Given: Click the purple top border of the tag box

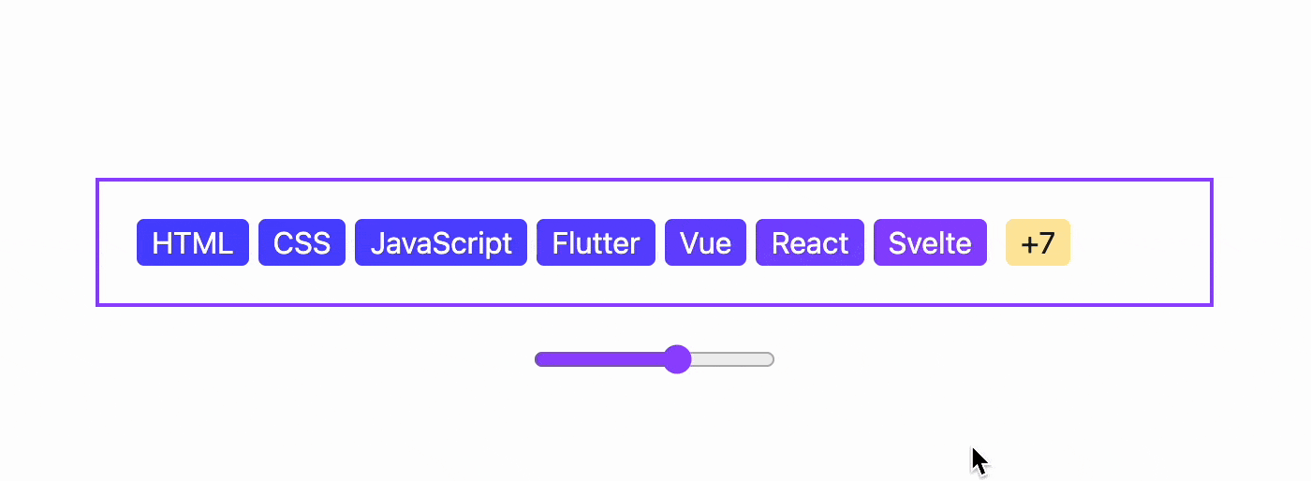Looking at the screenshot, I should (x=654, y=180).
